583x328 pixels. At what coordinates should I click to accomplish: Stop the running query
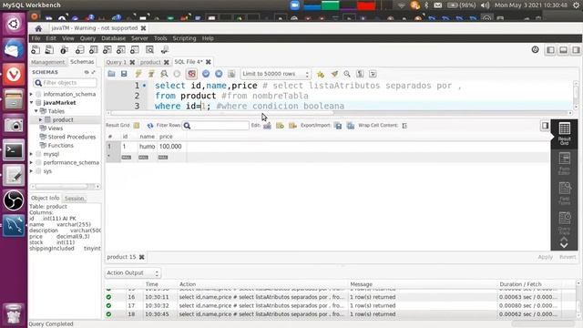click(x=177, y=74)
